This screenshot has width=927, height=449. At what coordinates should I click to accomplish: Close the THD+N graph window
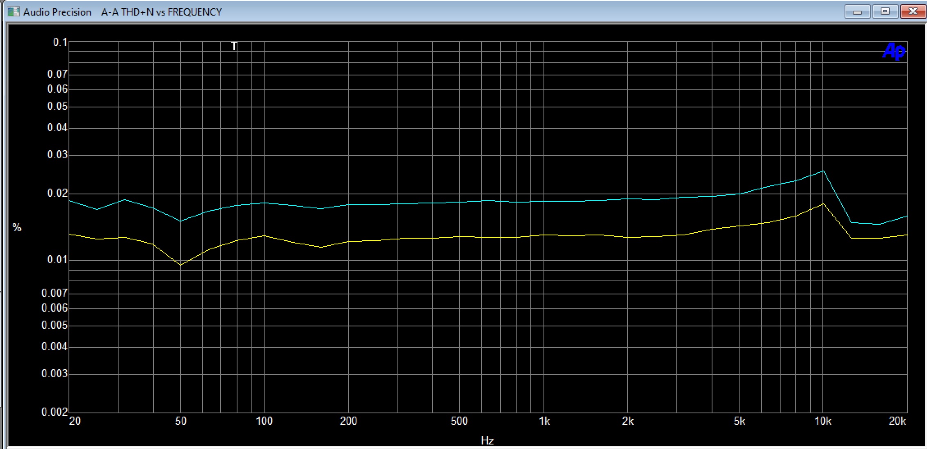(913, 12)
